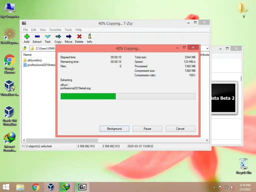Open File Explorer from taskbar
This screenshot has width=256, height=192.
coord(20,187)
